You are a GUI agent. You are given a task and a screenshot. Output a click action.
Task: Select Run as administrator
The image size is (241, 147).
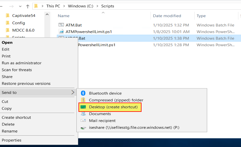click(22, 63)
